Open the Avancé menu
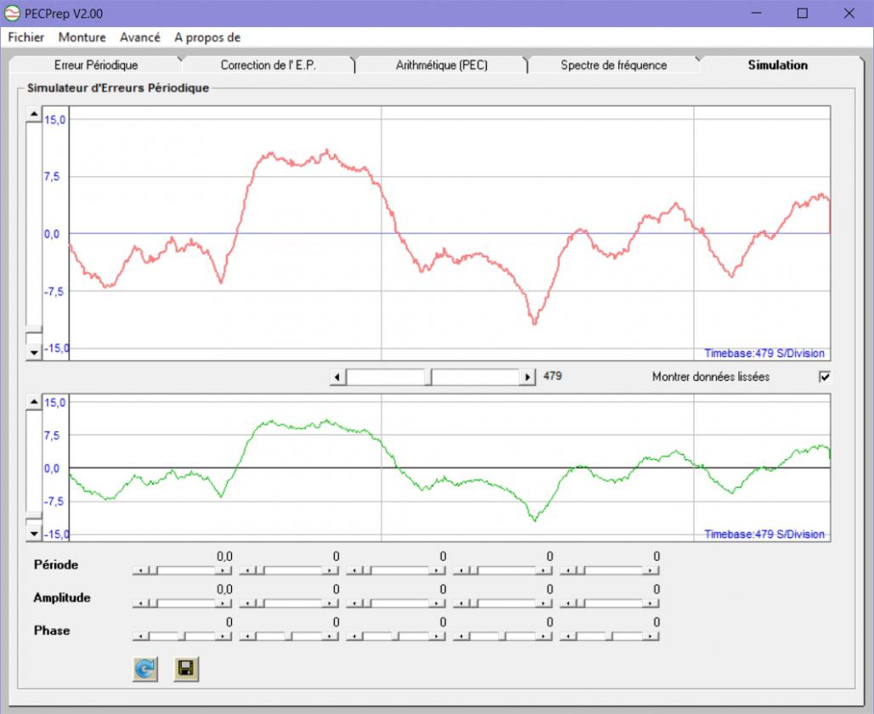 point(140,37)
